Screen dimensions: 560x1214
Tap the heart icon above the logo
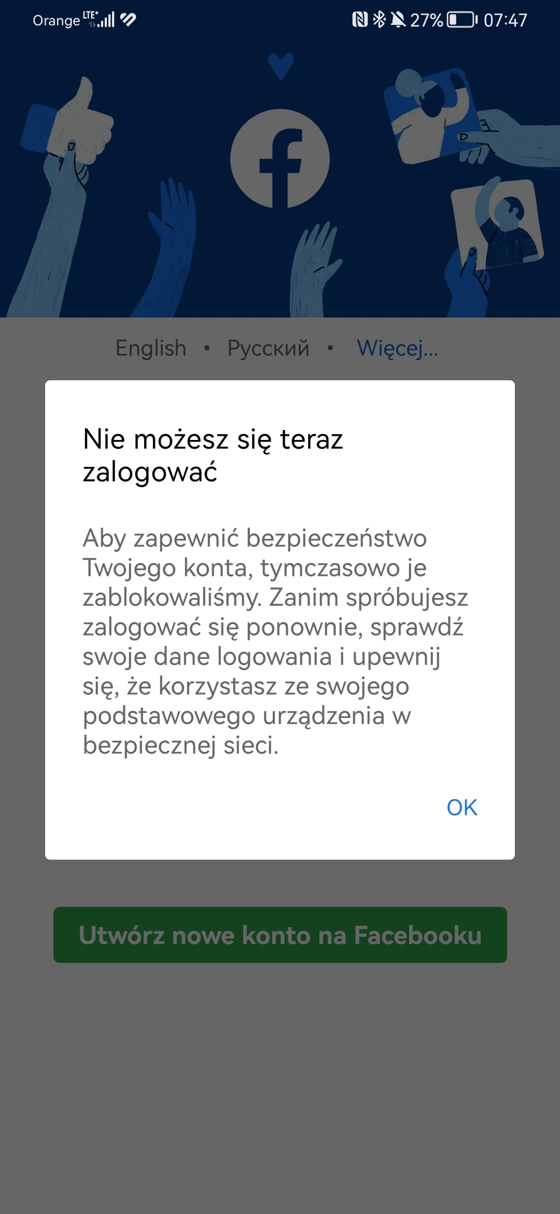(281, 66)
